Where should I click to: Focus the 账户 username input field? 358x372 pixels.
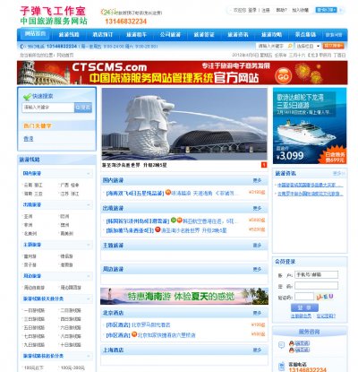(316, 274)
